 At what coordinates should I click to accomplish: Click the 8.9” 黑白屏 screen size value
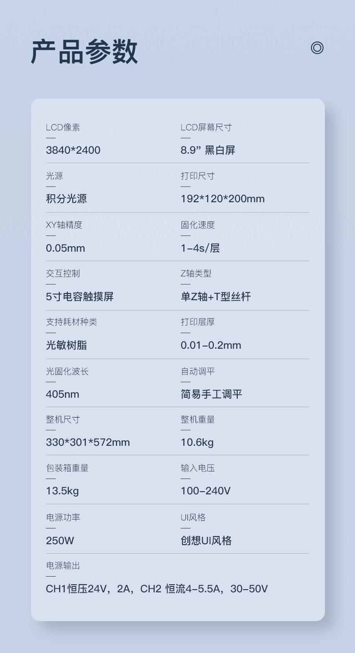click(208, 150)
